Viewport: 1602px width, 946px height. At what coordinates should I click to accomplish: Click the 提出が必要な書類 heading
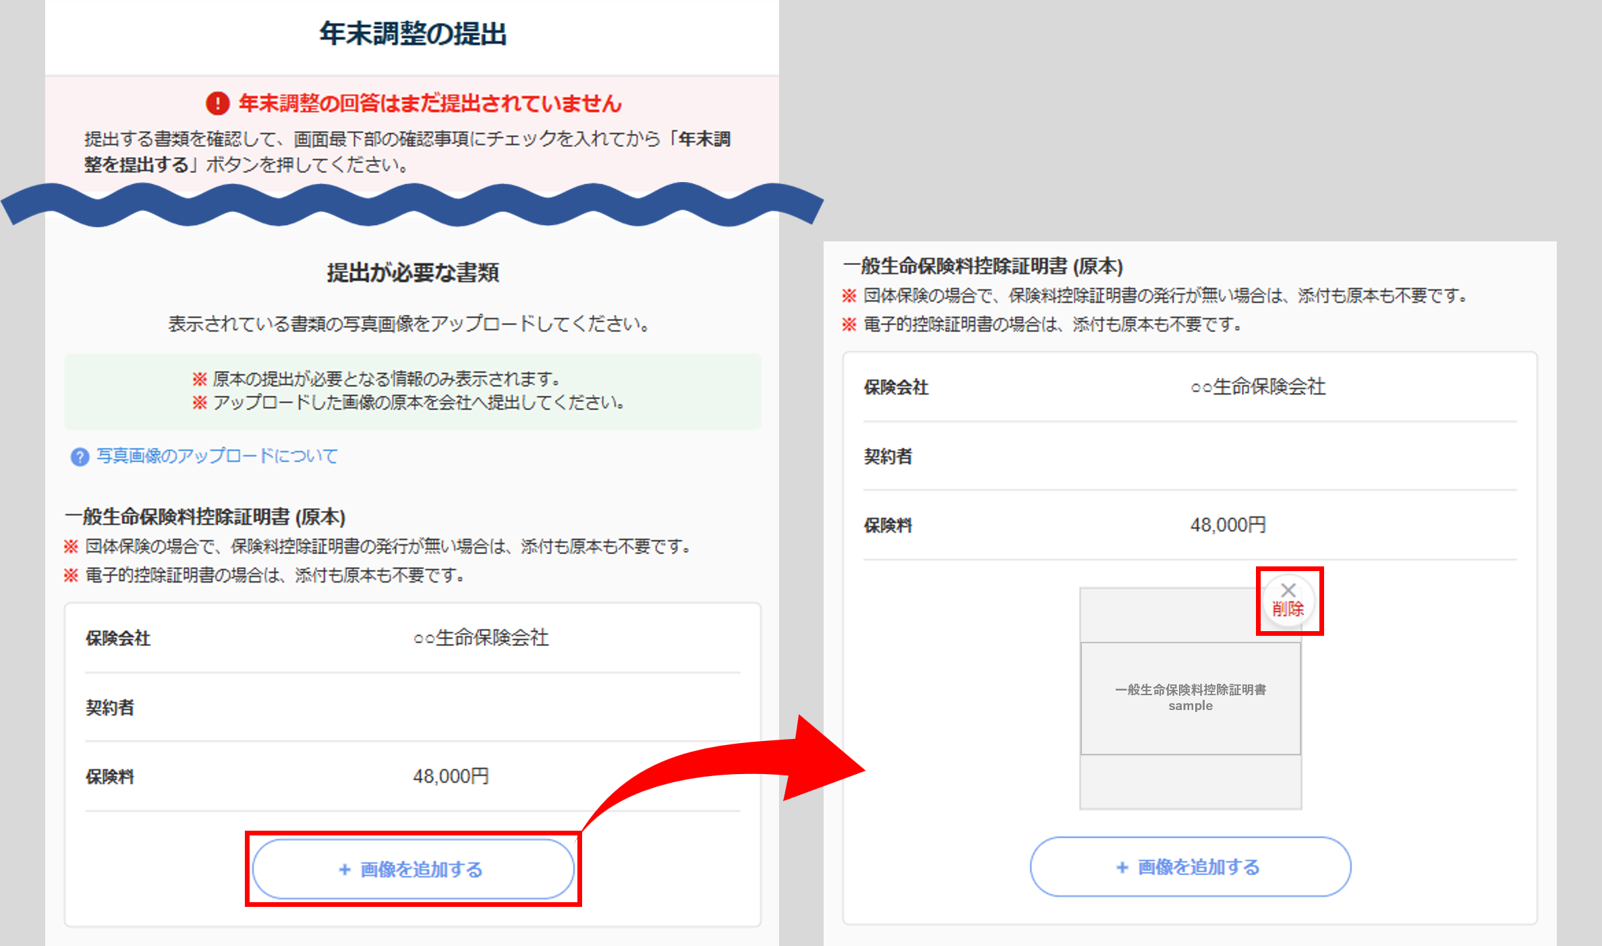[x=412, y=273]
